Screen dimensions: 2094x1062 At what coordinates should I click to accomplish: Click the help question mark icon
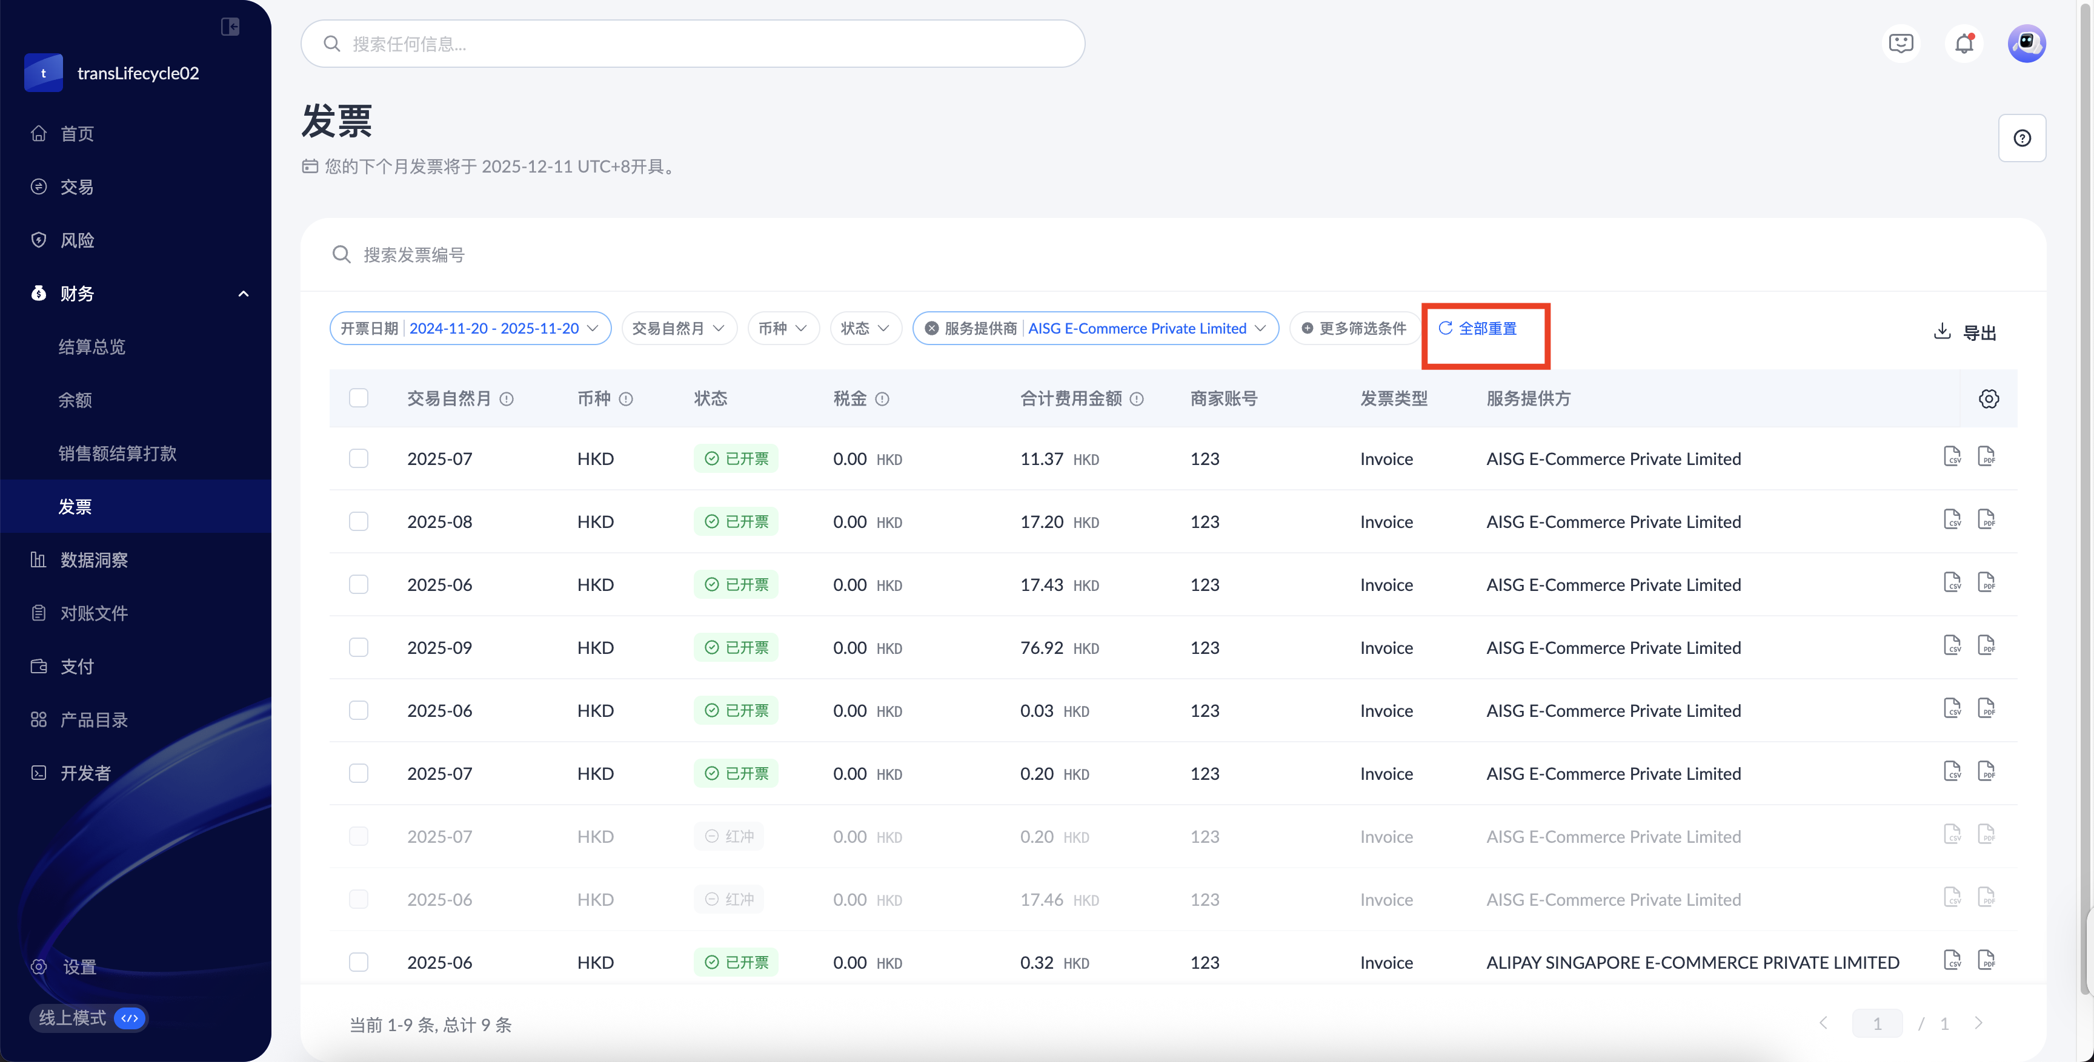coord(2022,138)
